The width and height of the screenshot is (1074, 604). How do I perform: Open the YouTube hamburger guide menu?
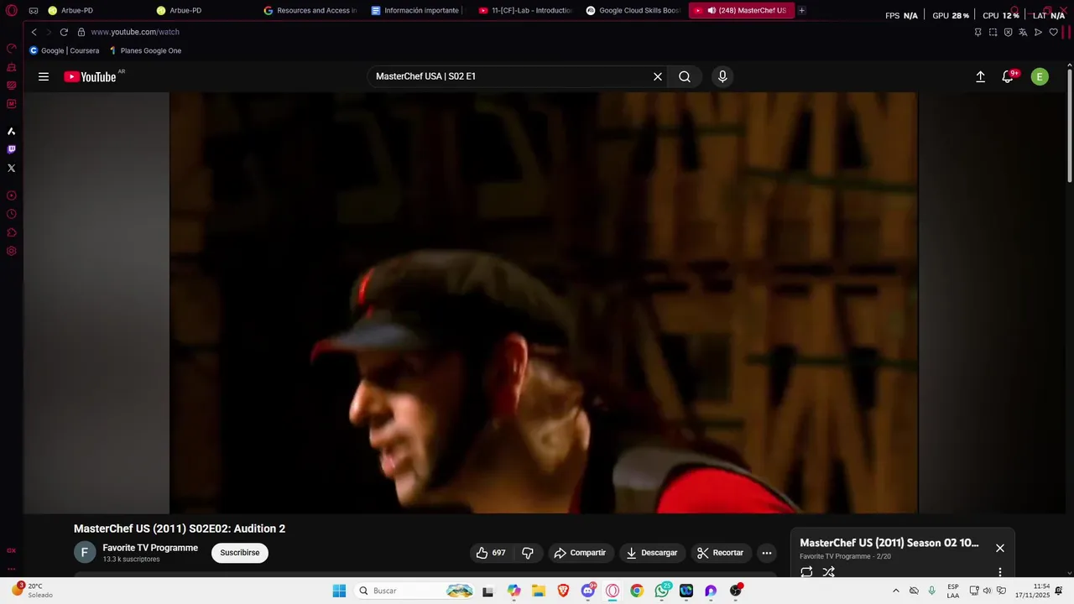click(44, 76)
